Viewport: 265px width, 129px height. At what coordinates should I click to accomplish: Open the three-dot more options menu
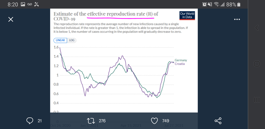pos(237,20)
